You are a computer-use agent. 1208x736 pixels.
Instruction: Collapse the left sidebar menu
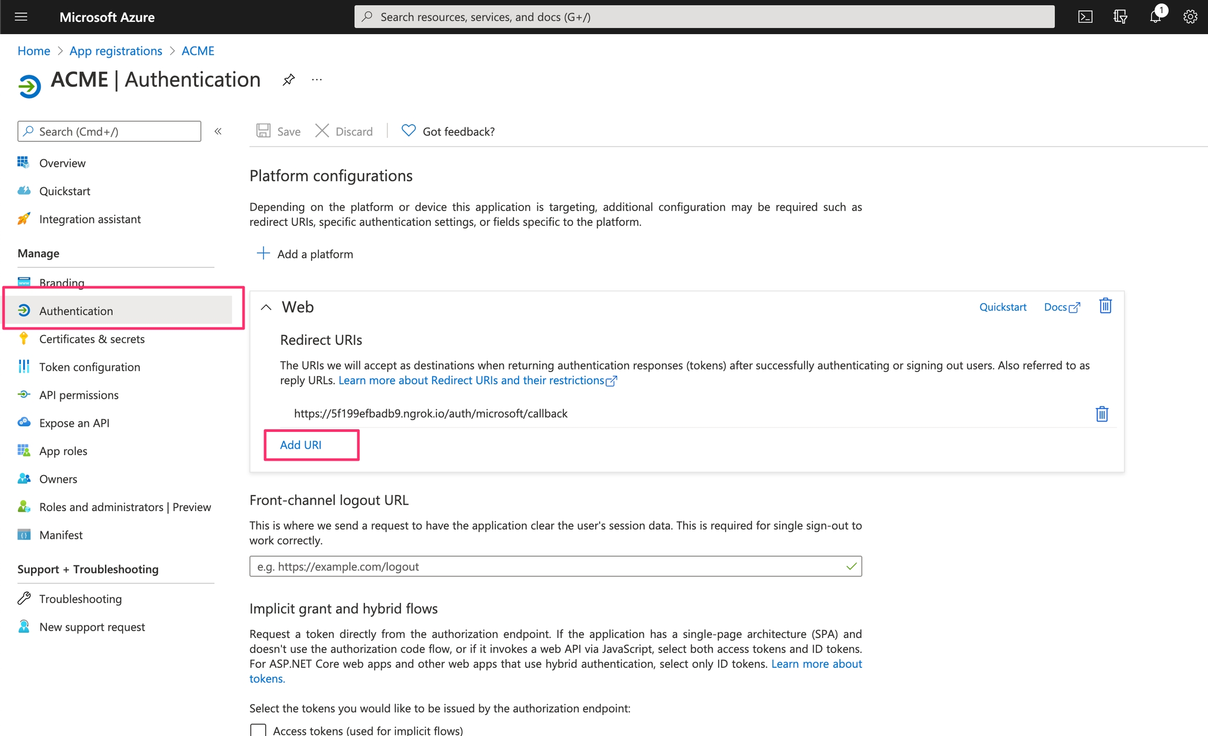point(218,131)
